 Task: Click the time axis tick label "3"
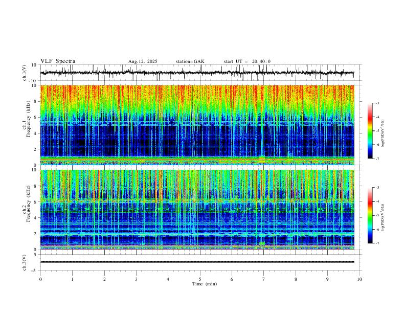[x=136, y=279]
